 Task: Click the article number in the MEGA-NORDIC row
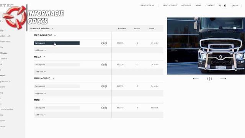tap(120, 43)
